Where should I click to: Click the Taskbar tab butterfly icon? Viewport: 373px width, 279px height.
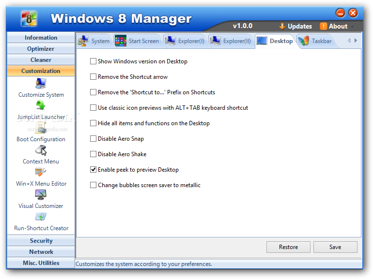[x=304, y=41]
